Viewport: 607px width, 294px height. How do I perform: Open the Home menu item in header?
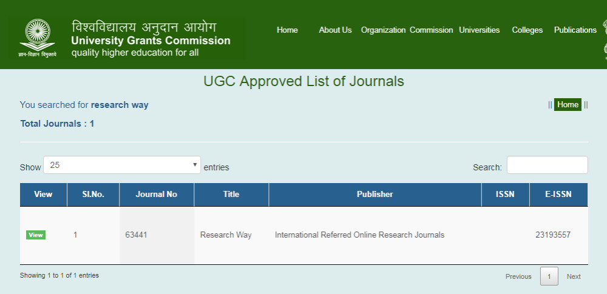[287, 30]
